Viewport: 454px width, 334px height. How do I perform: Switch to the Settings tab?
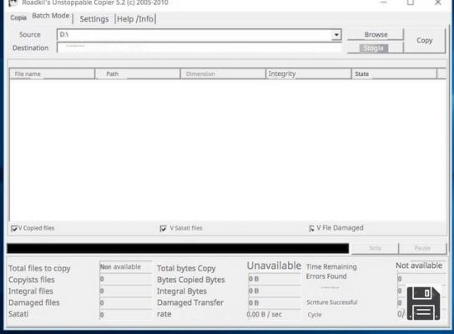[x=94, y=19]
